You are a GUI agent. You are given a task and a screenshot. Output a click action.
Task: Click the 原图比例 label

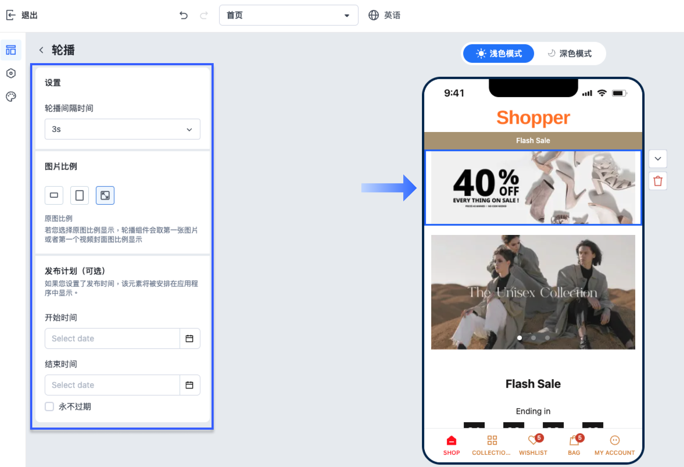click(58, 218)
